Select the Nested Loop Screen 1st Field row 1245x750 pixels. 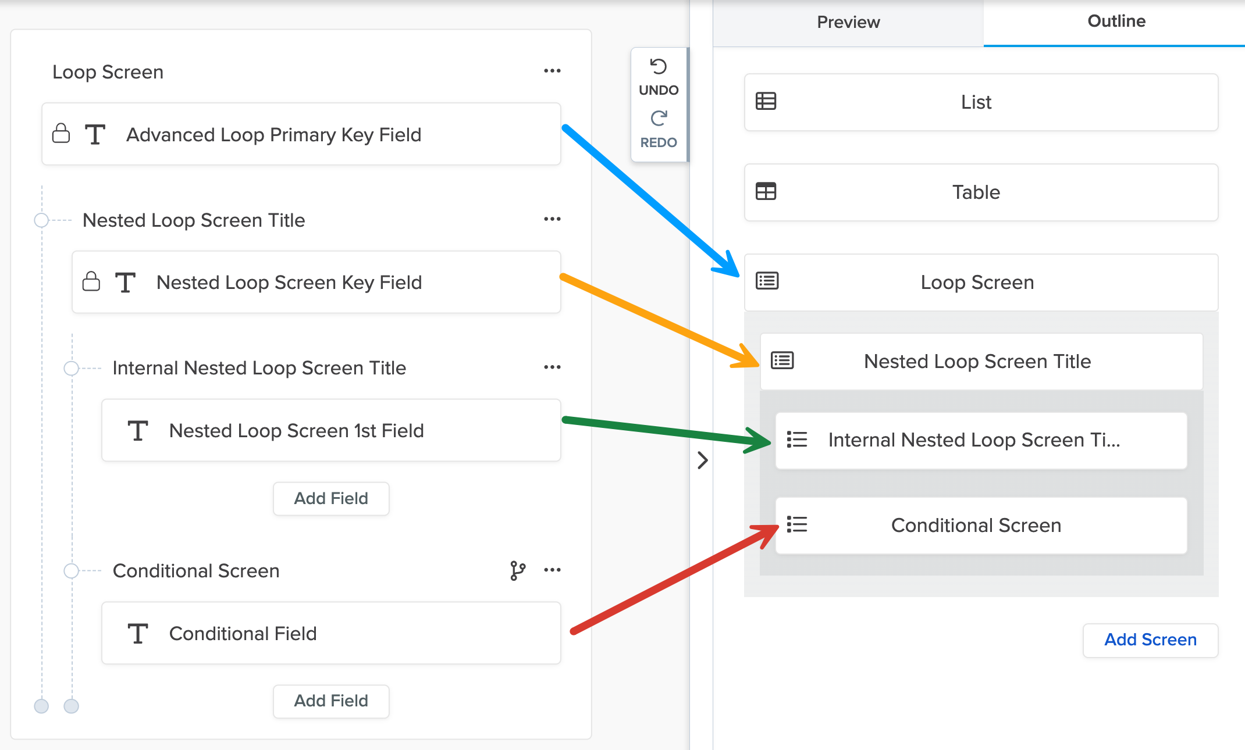click(x=331, y=431)
